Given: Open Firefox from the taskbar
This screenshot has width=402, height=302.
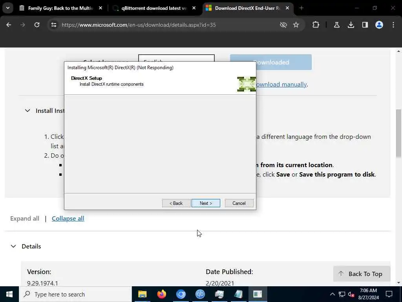Looking at the screenshot, I should (x=161, y=294).
